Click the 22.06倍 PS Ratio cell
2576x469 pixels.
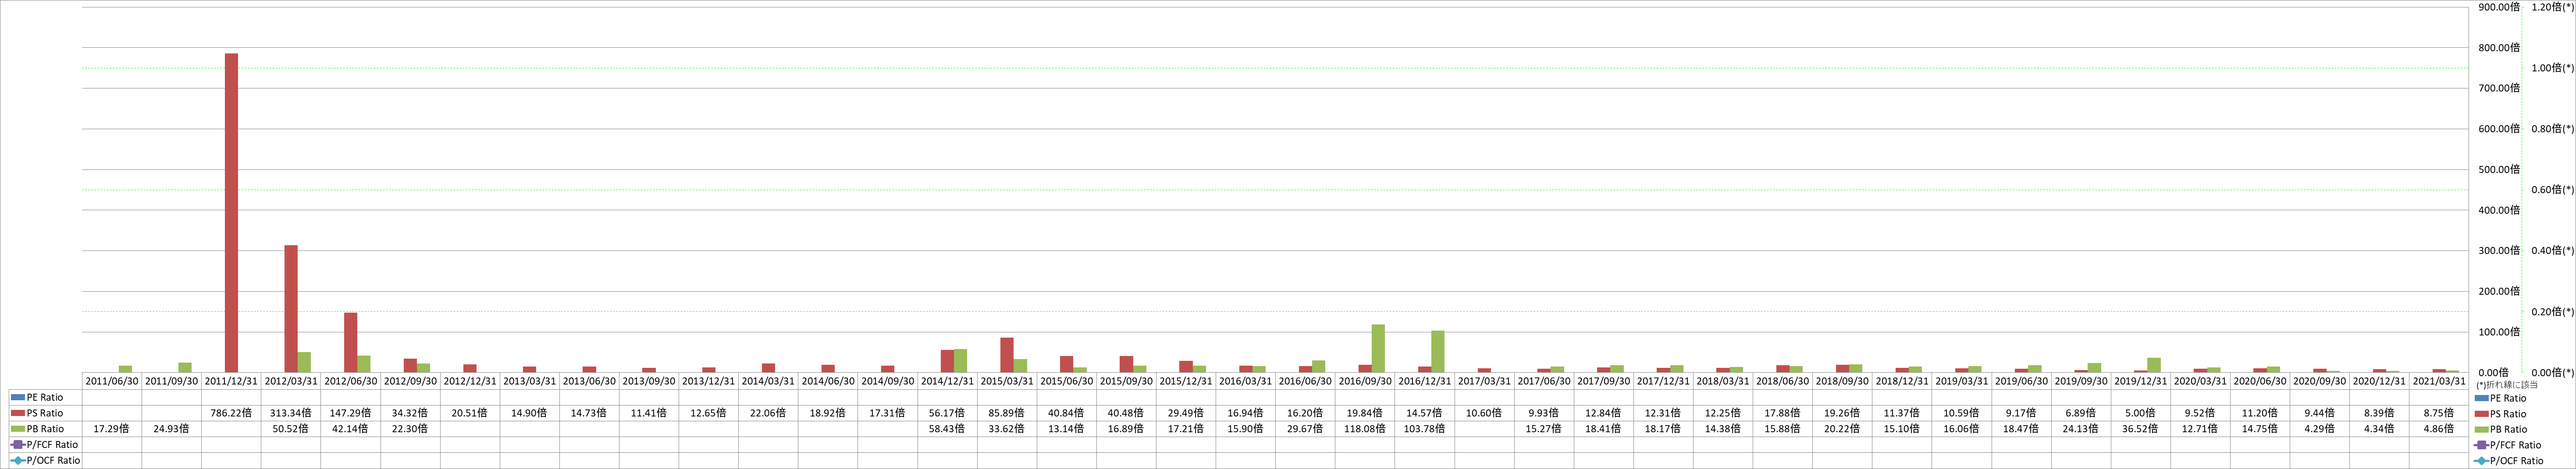(768, 413)
